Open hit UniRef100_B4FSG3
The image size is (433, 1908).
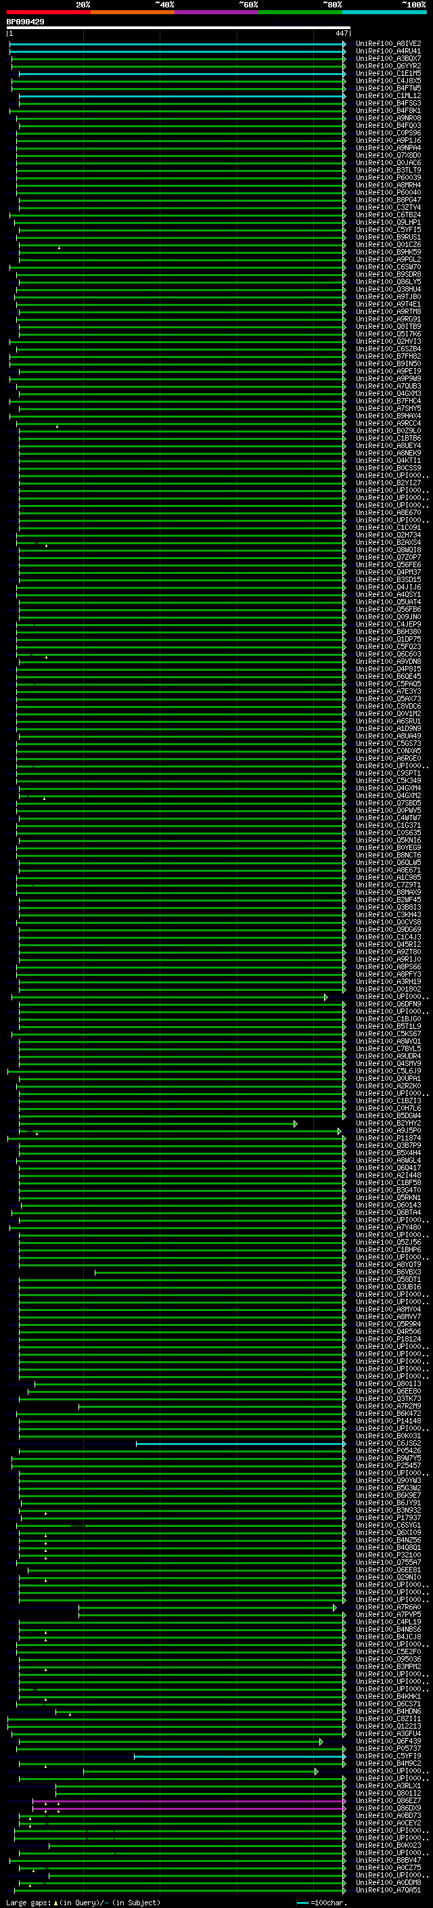click(388, 103)
